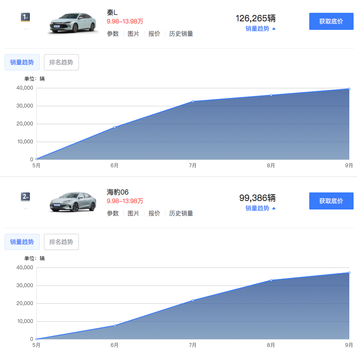Screen dimensions: 357x352
Task: Click the rank 1 badge icon
Action: 26,17
